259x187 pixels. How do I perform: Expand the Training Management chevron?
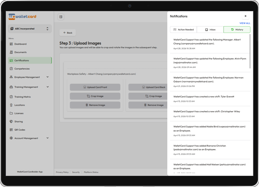click(x=47, y=87)
